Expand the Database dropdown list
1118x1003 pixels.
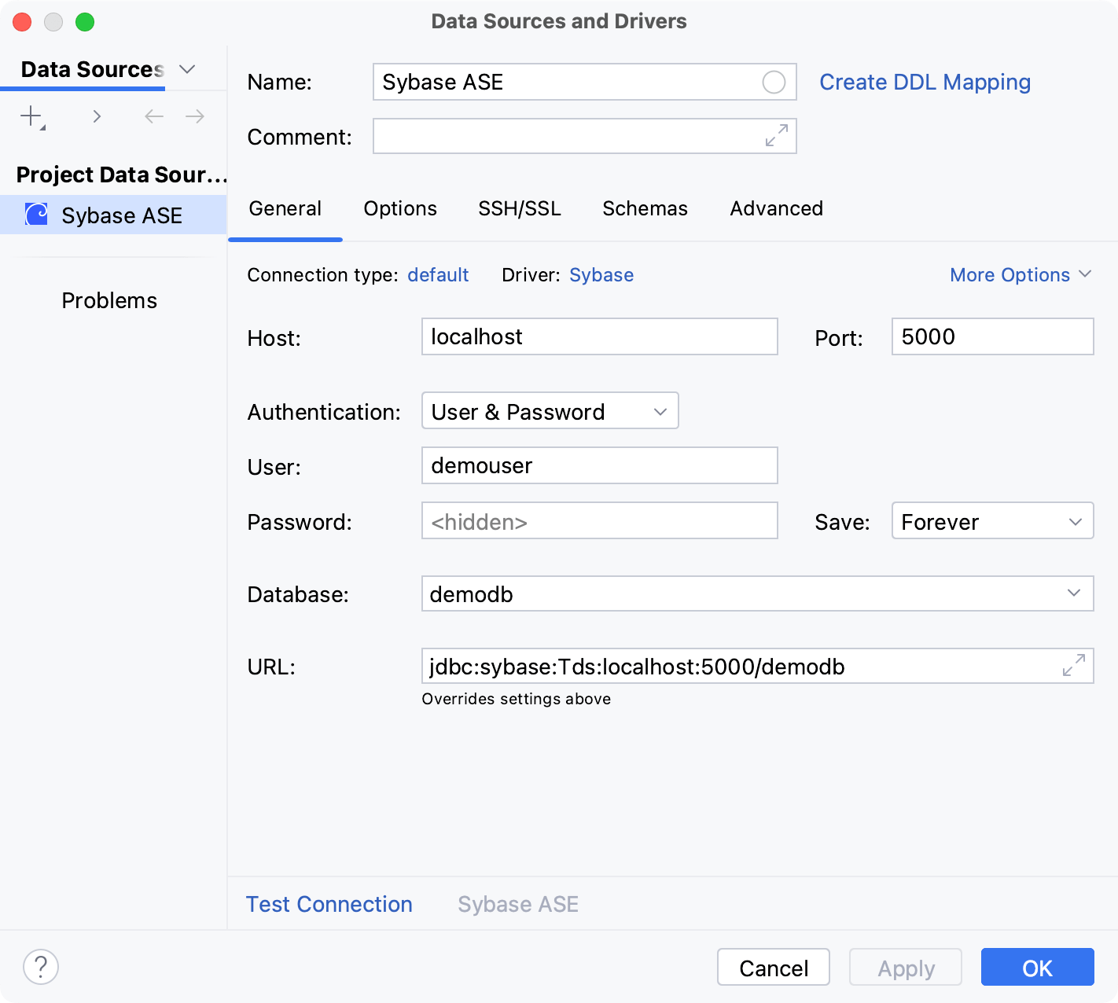(1073, 593)
